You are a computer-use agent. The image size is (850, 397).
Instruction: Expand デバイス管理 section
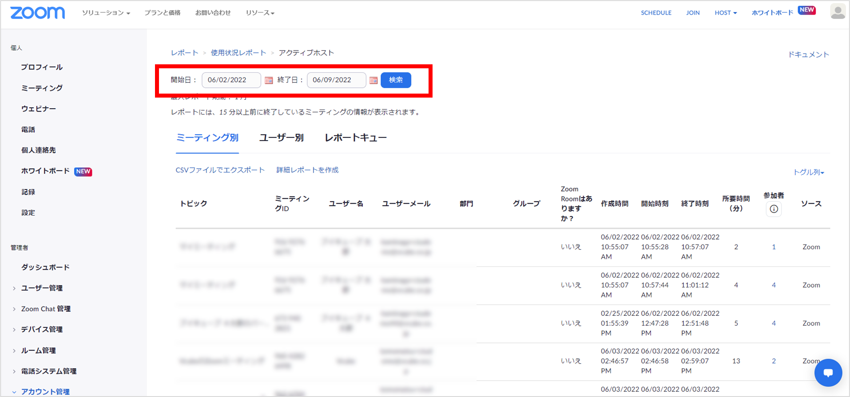coord(42,329)
